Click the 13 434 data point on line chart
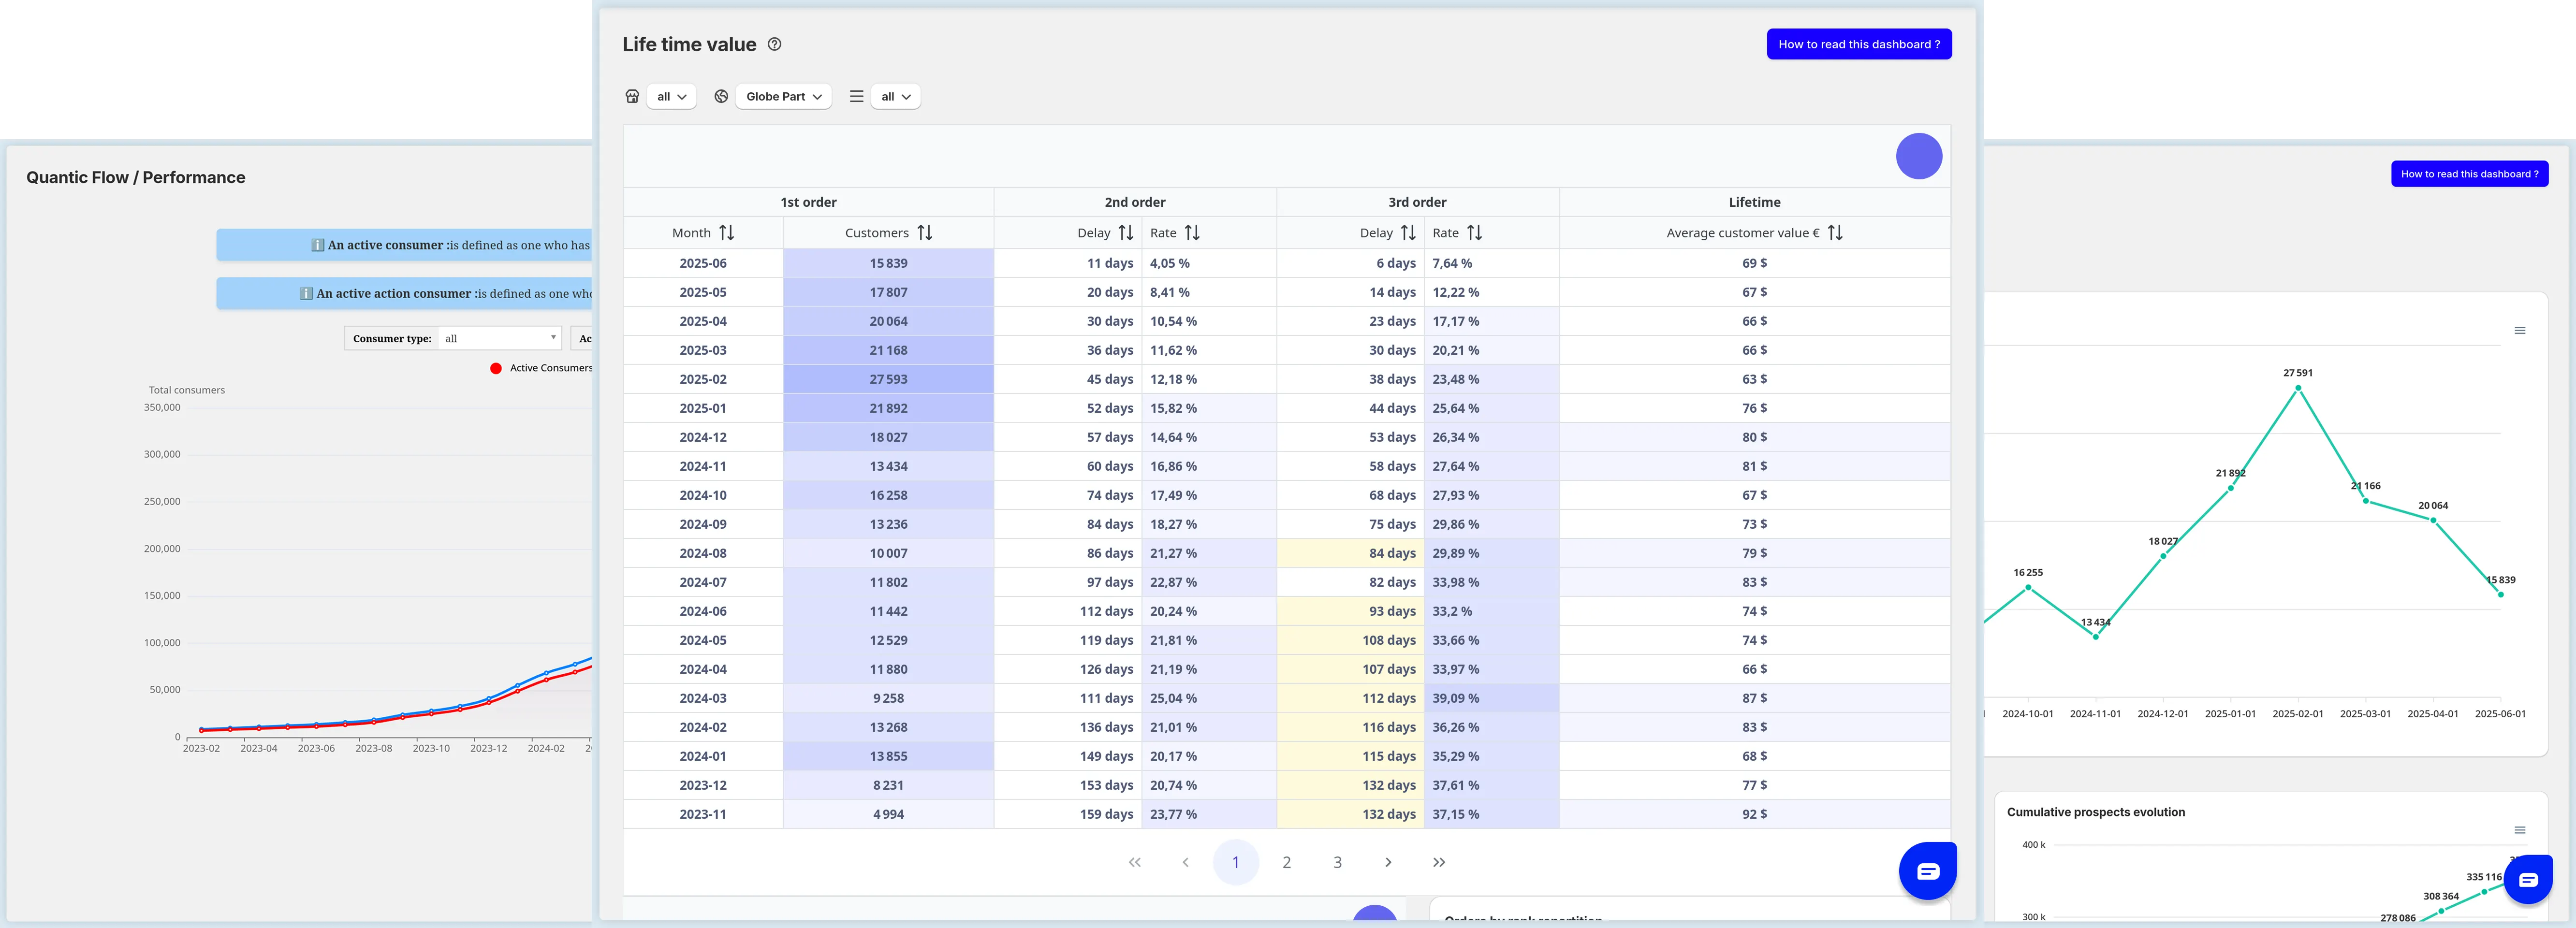 [2096, 636]
